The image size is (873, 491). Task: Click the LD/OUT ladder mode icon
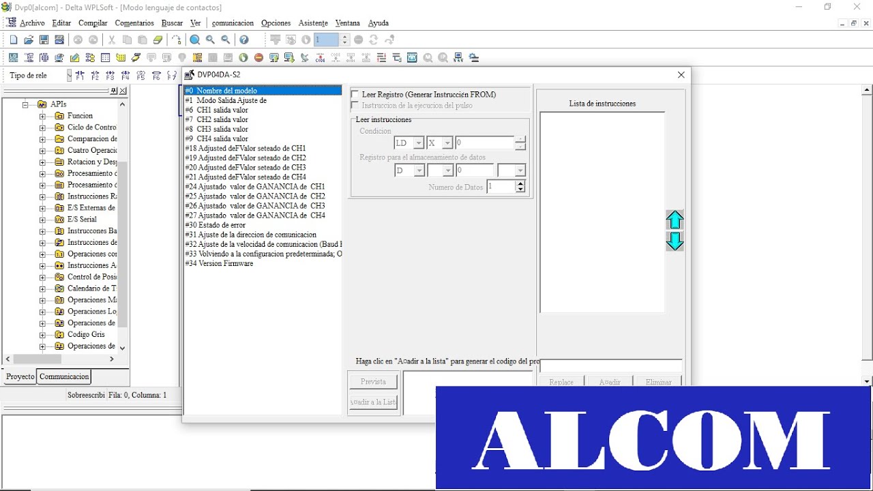pos(14,58)
